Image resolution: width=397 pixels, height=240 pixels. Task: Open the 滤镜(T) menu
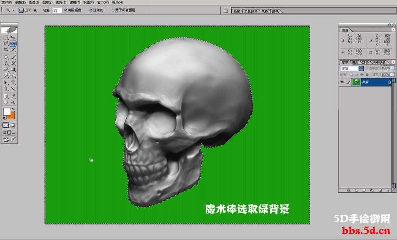click(x=75, y=3)
